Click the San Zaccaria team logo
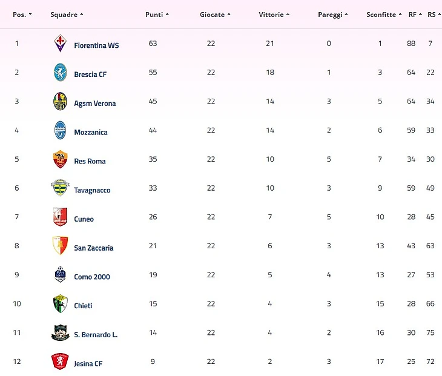The height and width of the screenshot is (376, 442). click(60, 246)
